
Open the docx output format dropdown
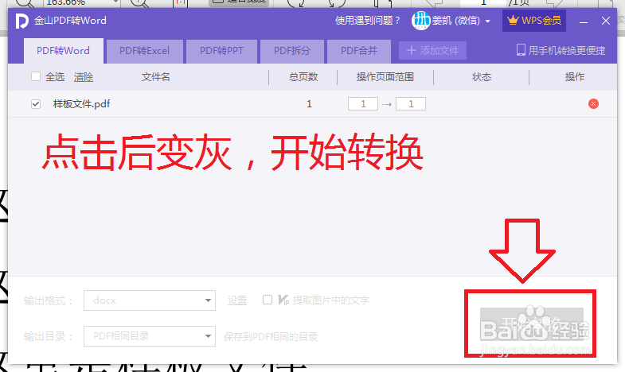(x=150, y=300)
